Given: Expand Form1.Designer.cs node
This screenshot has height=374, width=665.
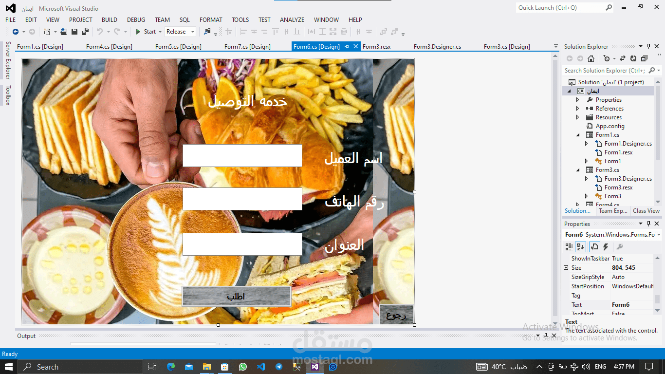Looking at the screenshot, I should tap(586, 144).
